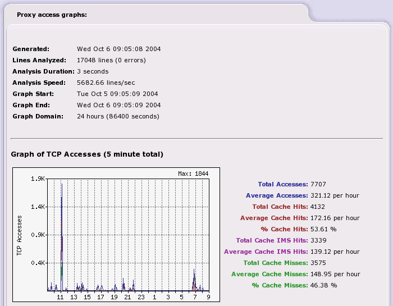Select the 'Wed Oct 6 09:05:09 2004' graph end value

(x=119, y=105)
